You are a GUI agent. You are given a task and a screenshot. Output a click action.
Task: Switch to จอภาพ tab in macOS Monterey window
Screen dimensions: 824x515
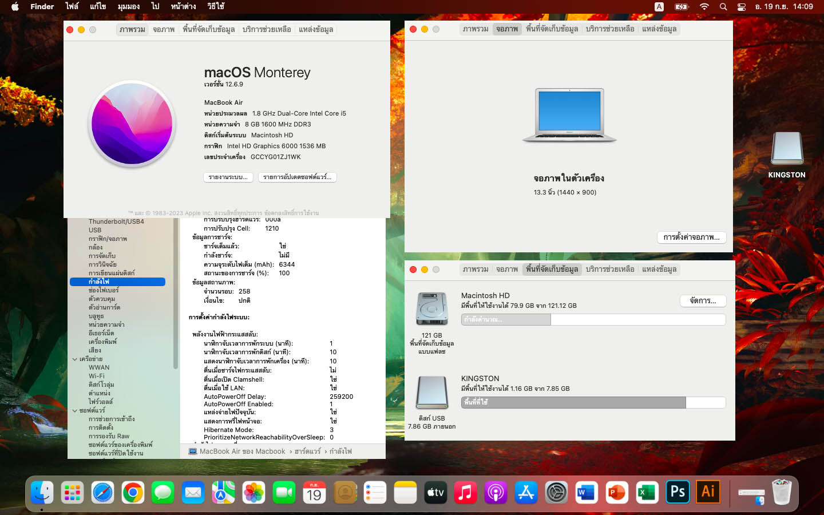click(x=164, y=29)
